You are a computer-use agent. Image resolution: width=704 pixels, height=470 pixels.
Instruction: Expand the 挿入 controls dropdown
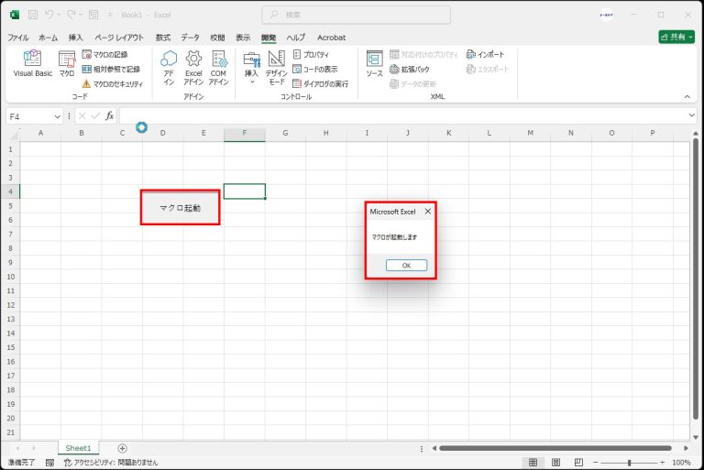[251, 81]
